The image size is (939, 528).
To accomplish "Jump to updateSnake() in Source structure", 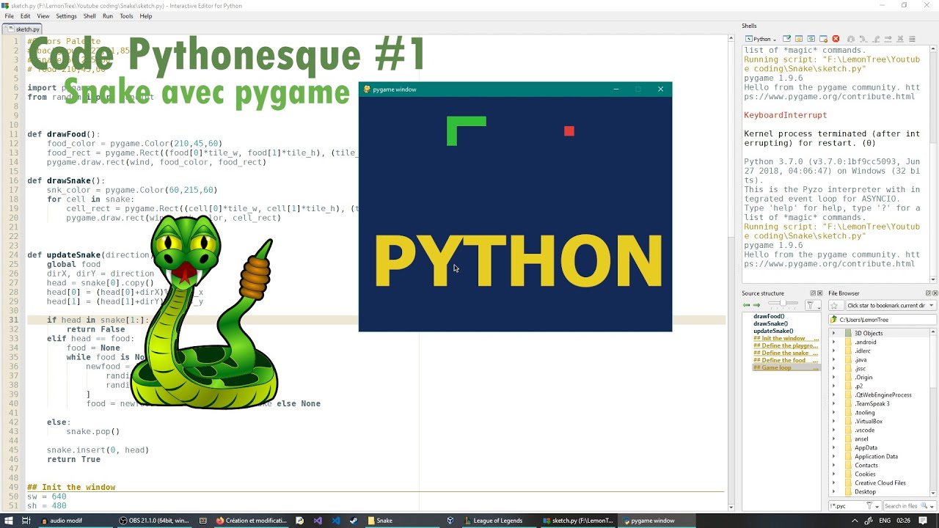I will click(772, 331).
